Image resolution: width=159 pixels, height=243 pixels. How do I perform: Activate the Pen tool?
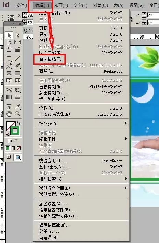click(x=9, y=66)
